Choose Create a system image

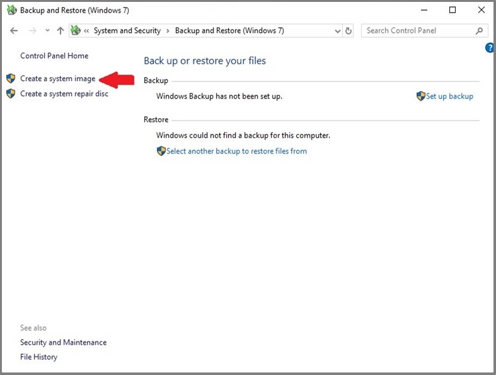pos(57,79)
